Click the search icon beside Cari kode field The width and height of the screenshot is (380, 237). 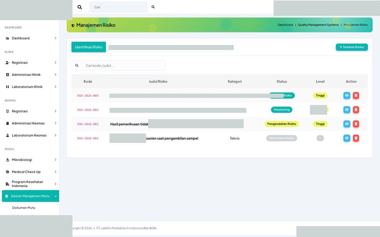point(77,66)
